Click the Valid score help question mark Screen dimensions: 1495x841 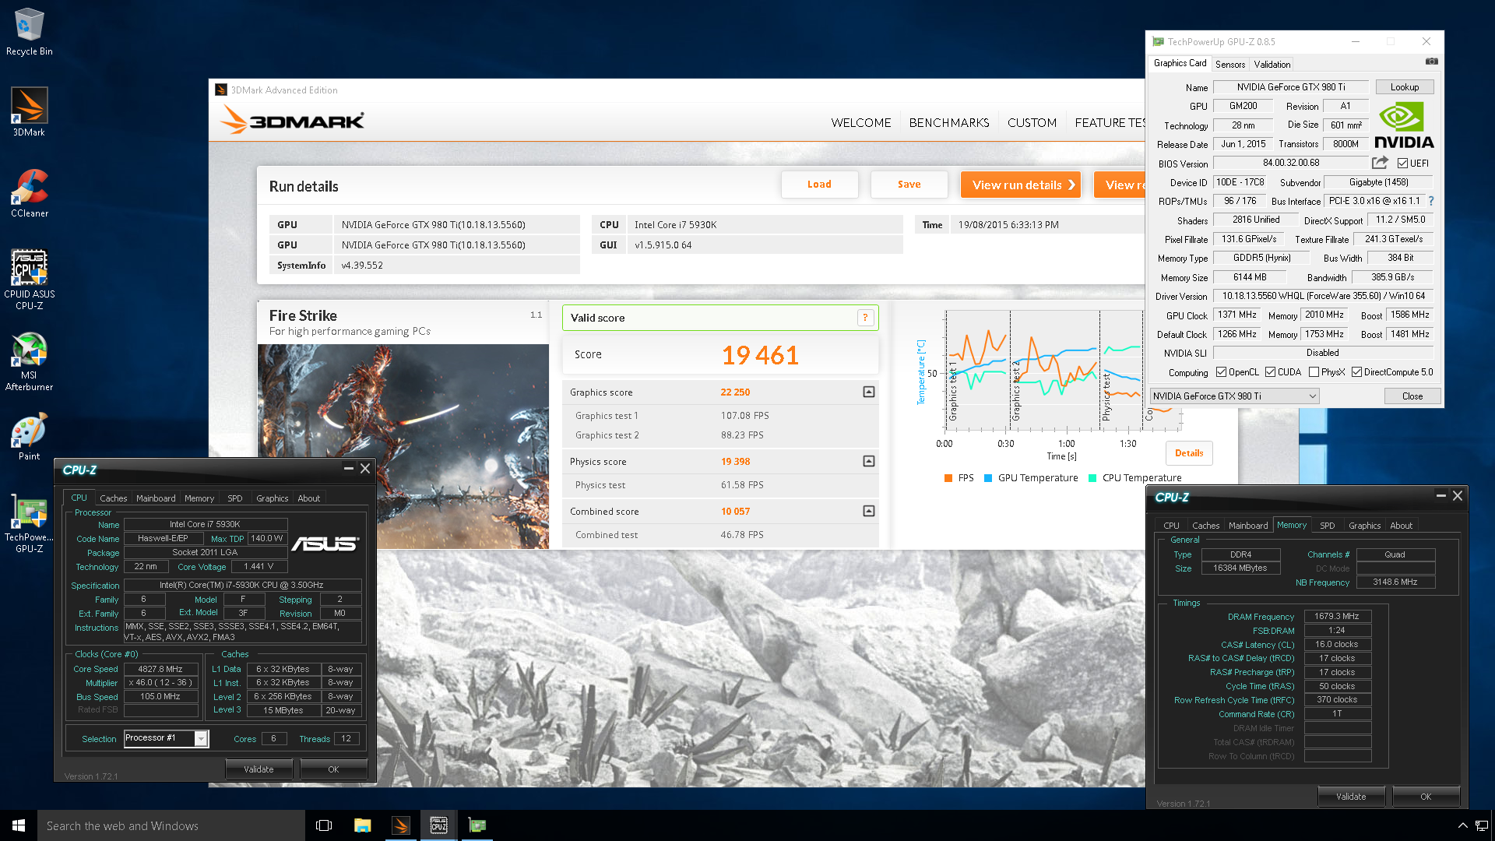tap(865, 318)
